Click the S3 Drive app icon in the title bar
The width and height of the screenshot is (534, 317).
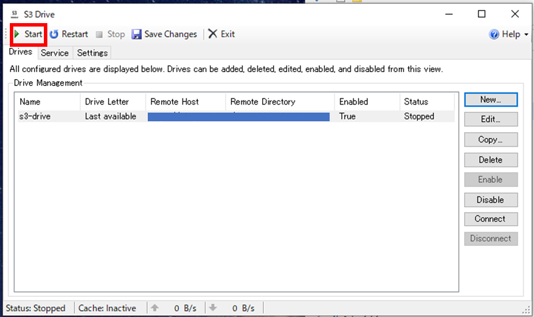(x=14, y=14)
